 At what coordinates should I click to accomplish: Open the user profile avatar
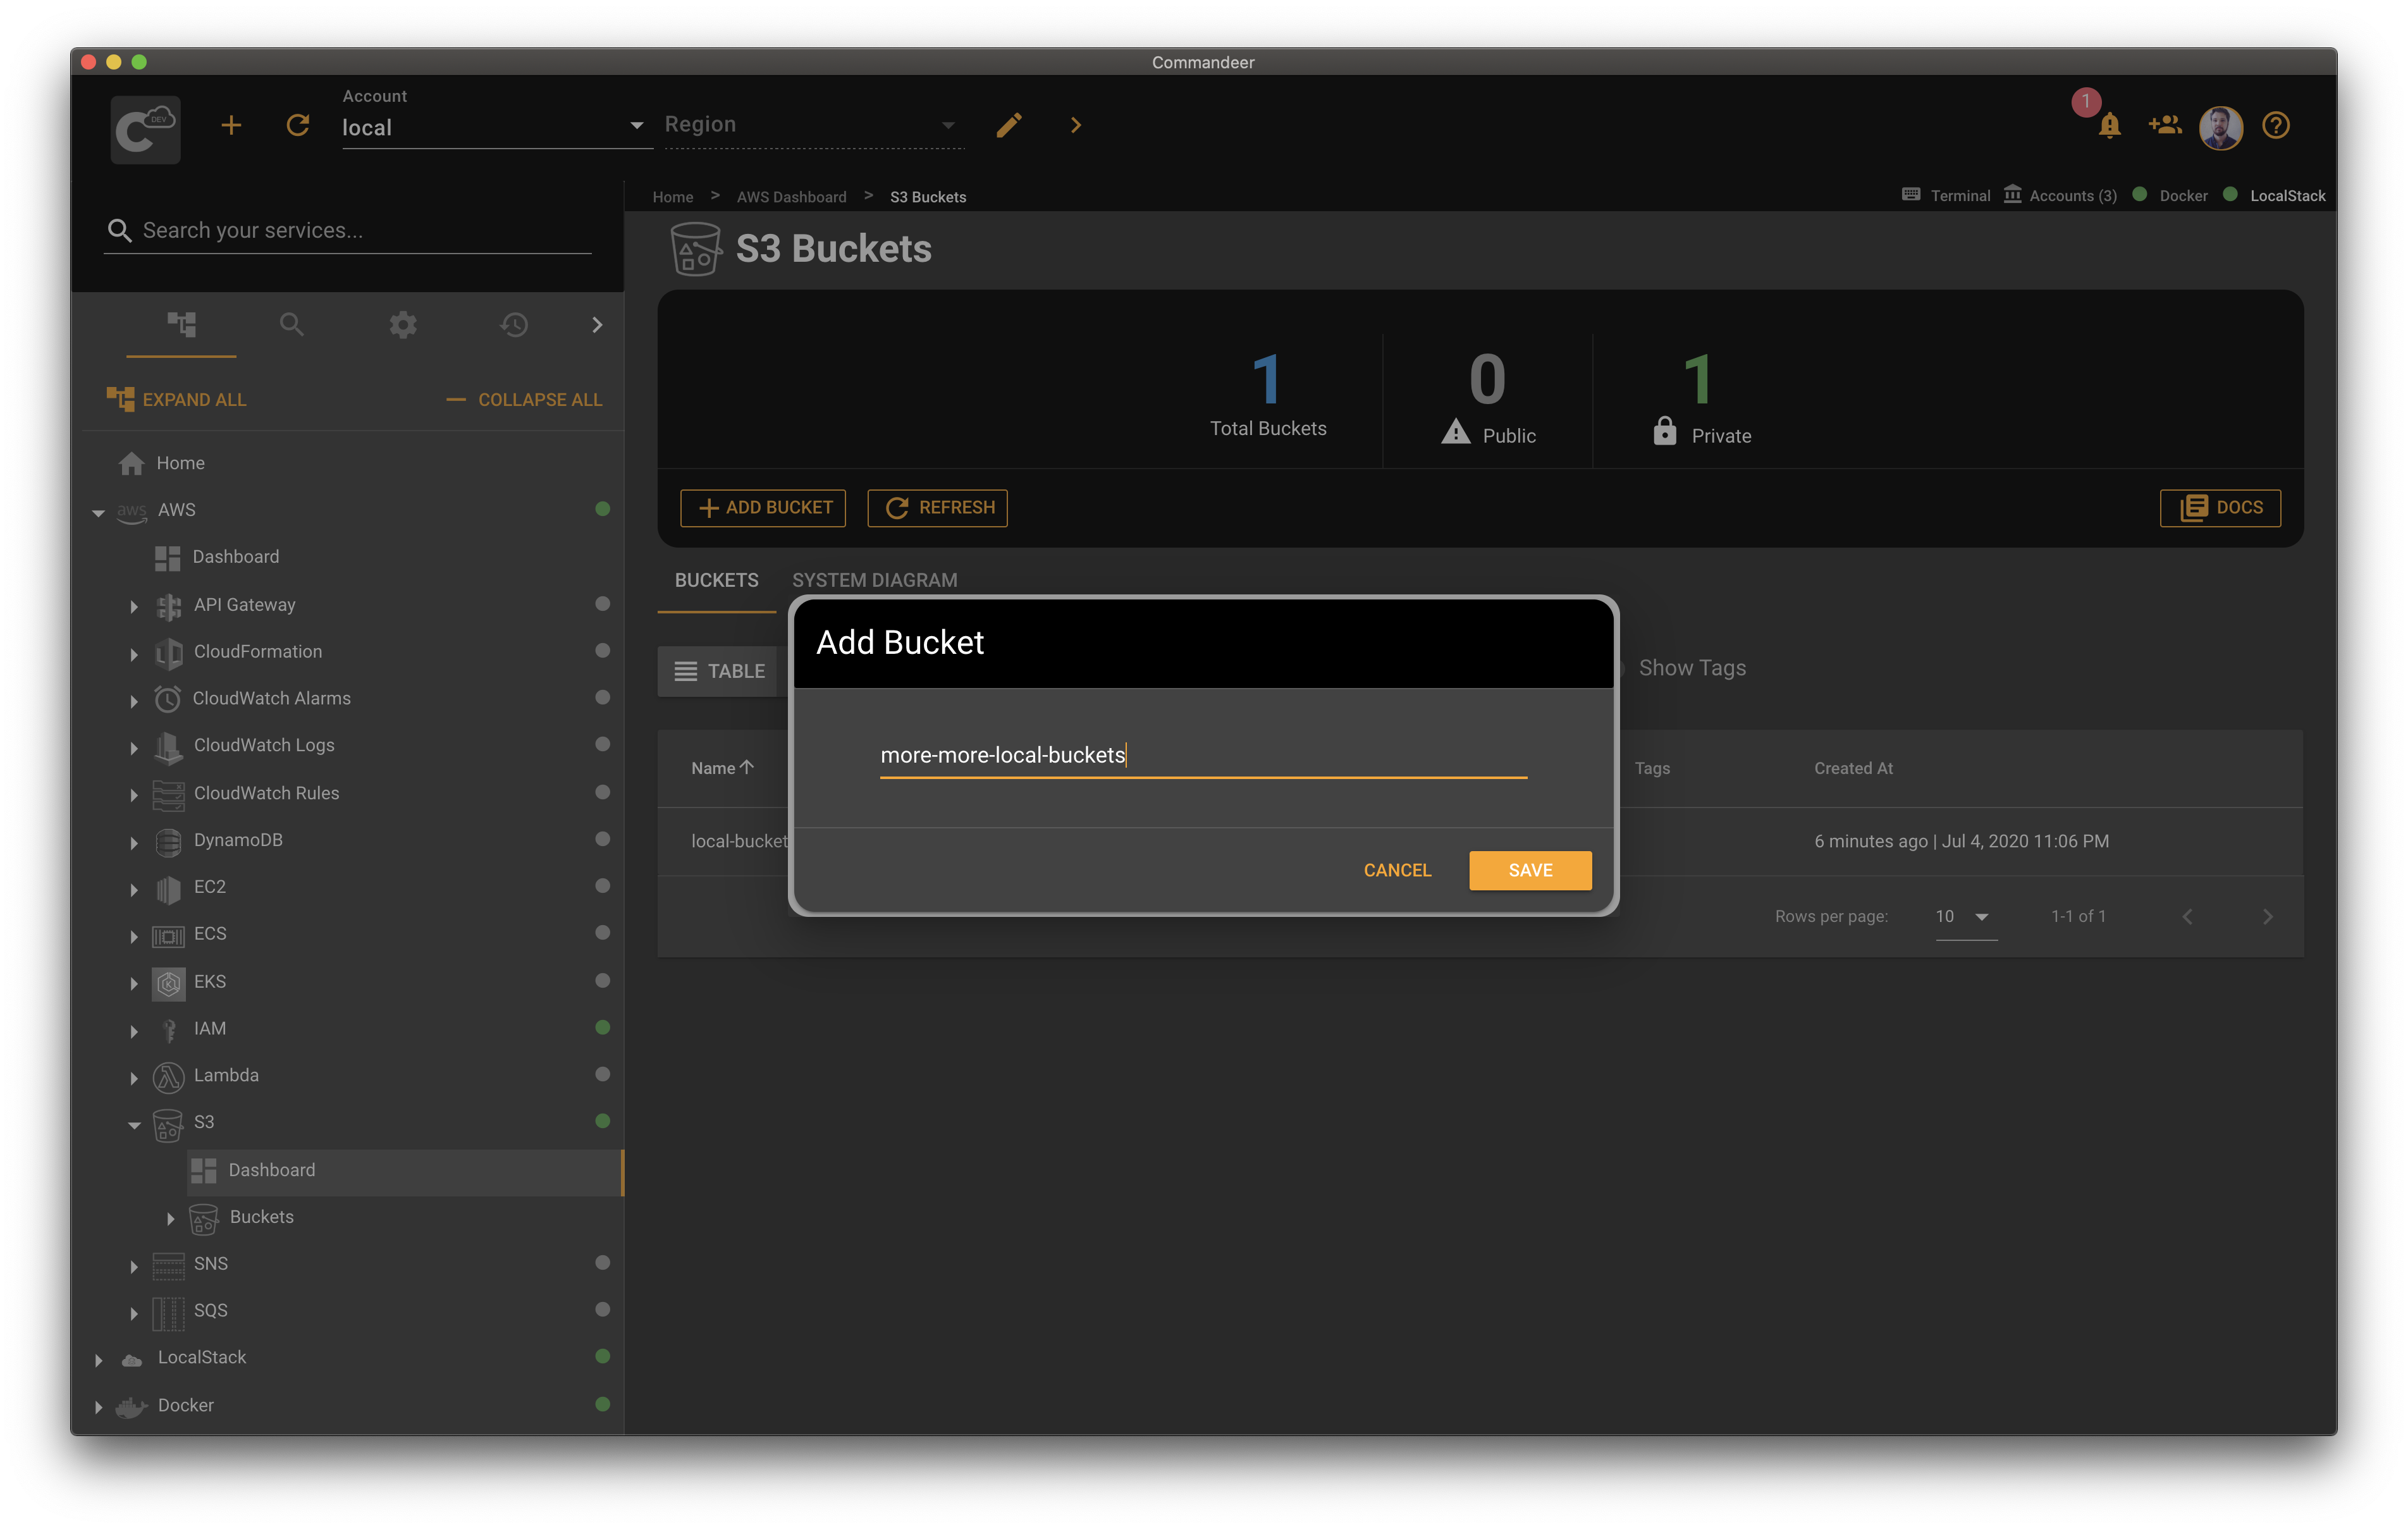click(2221, 127)
